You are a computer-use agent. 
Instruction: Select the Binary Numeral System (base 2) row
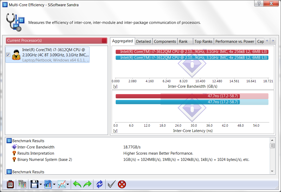pyautogui.click(x=137, y=160)
